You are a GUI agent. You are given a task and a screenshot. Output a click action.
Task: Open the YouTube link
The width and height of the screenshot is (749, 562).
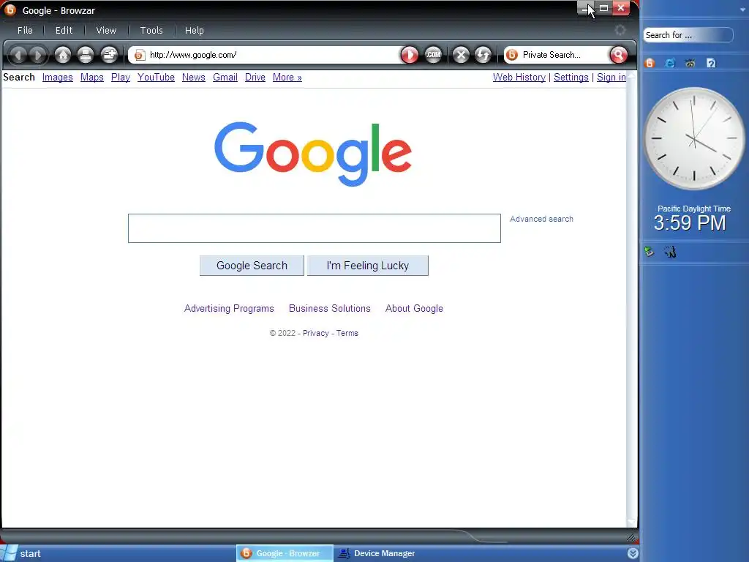point(156,78)
